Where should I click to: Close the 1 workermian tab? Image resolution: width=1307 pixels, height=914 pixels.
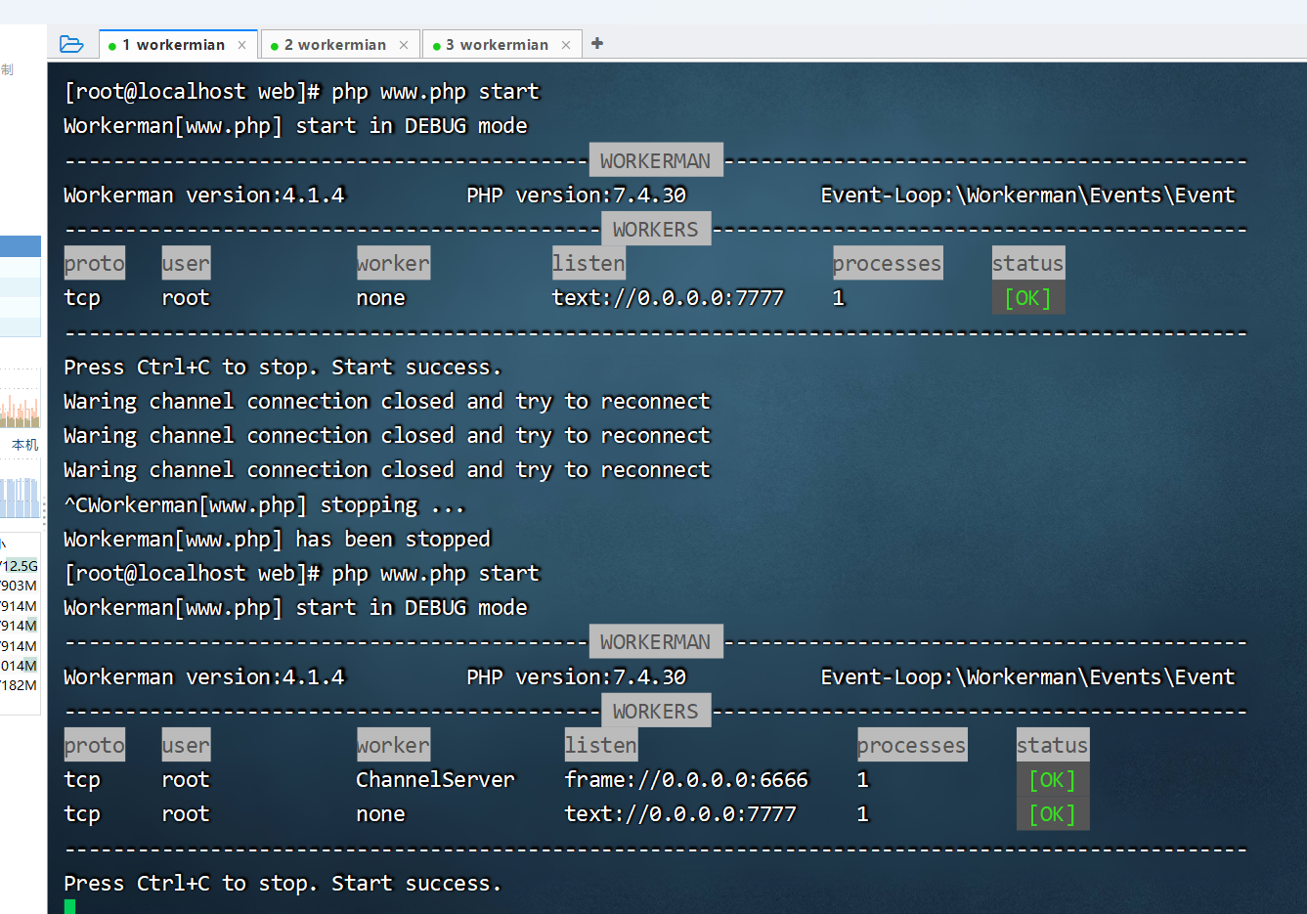[x=241, y=45]
